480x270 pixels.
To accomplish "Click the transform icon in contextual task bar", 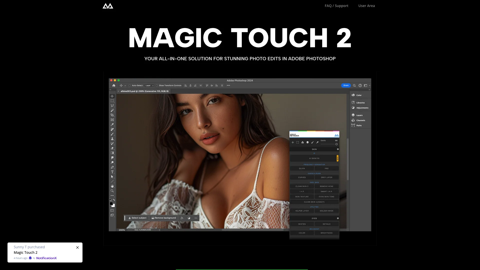I will [x=182, y=218].
